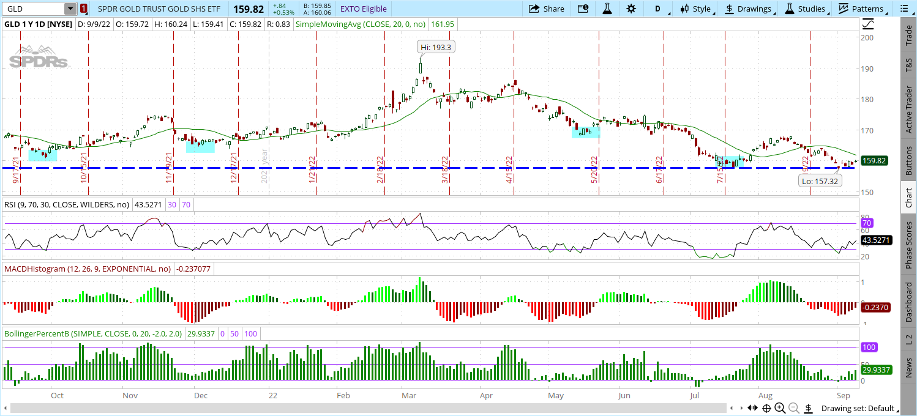Click the bottom drawing tools dollar icon

click(808, 408)
